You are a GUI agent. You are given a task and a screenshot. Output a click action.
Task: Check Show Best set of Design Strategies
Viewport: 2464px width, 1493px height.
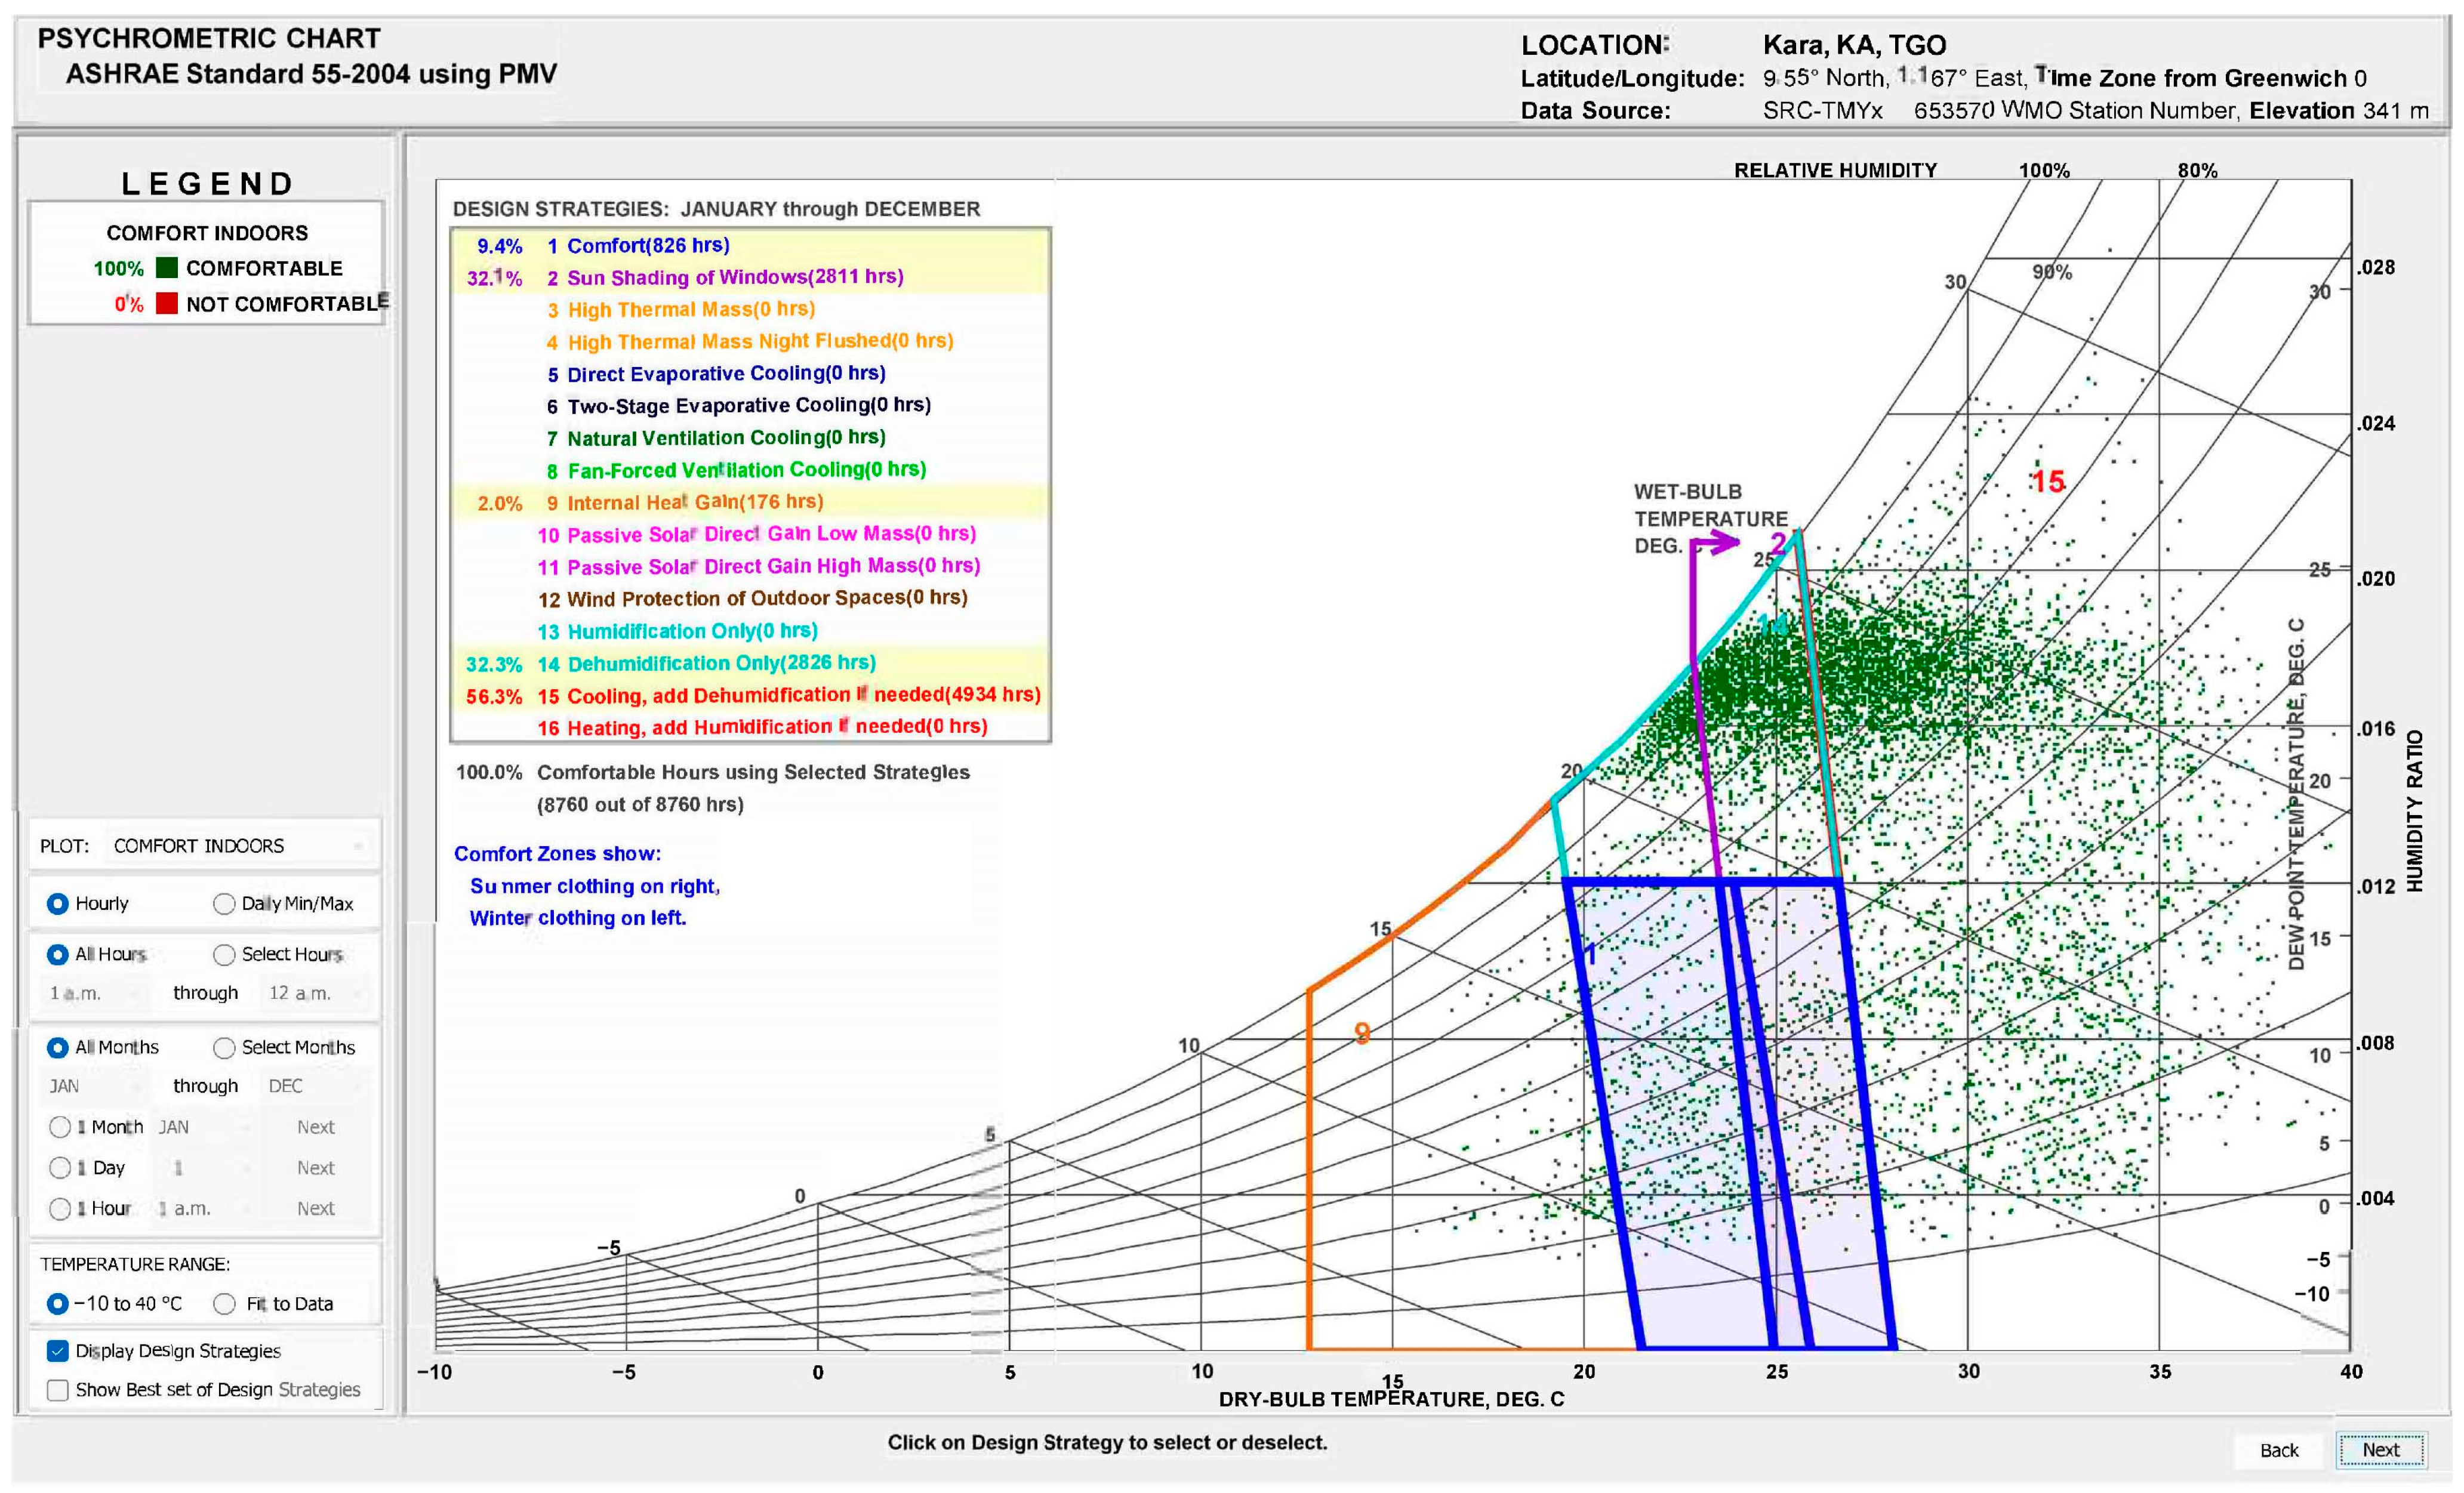(x=58, y=1390)
